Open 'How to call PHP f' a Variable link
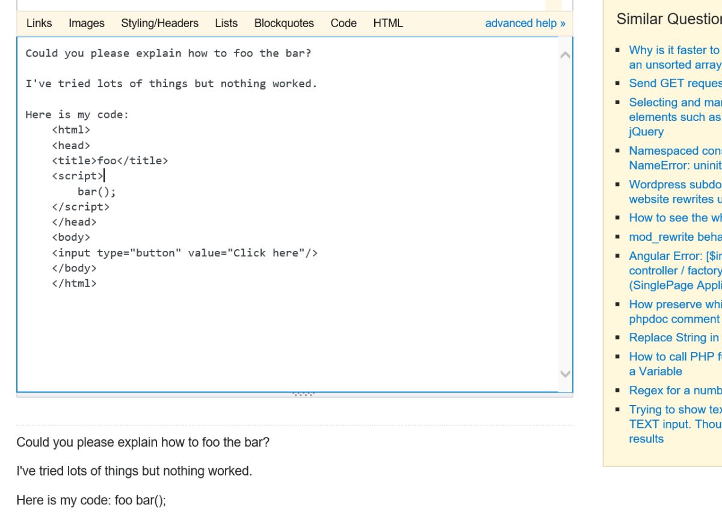This screenshot has height=517, width=722. [675, 365]
